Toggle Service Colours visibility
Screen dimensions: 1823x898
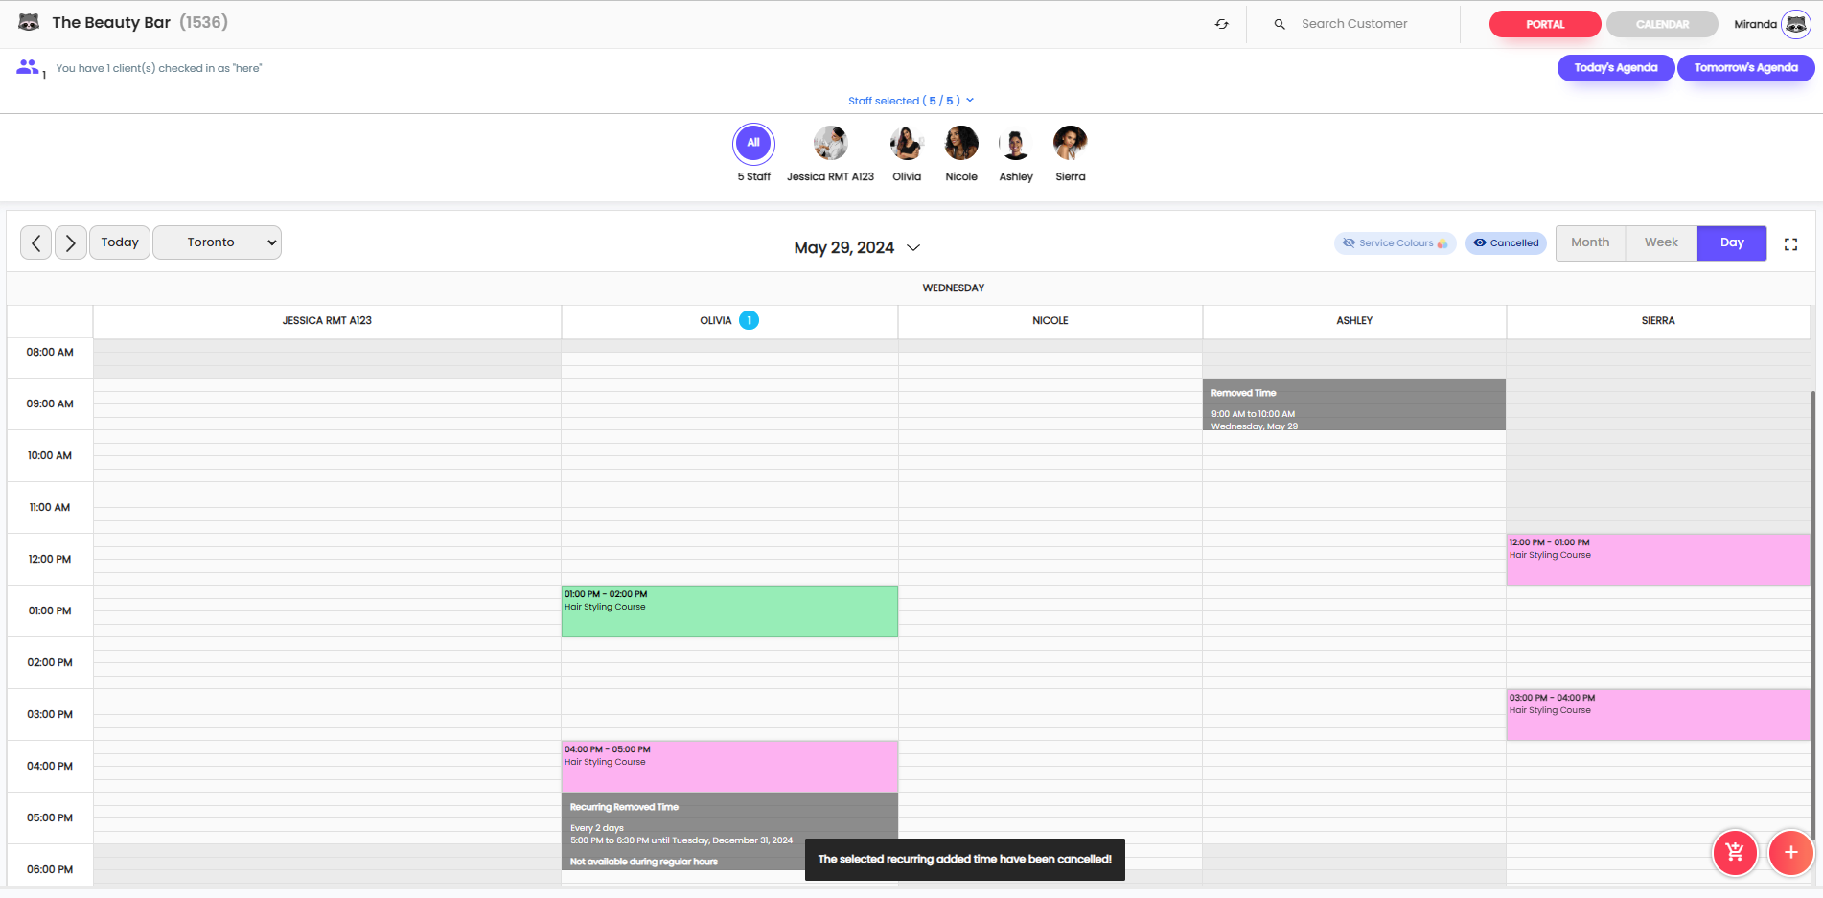1396,243
